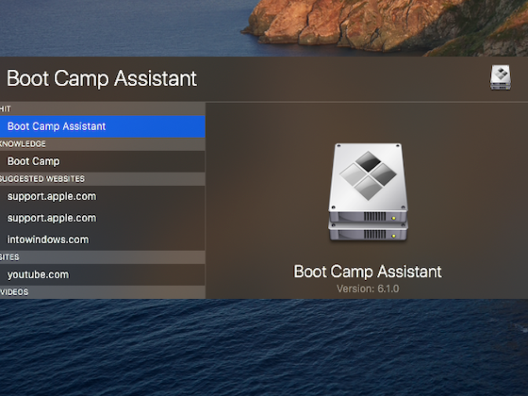Click the Boot Camp Assistant search field text
This screenshot has width=528, height=396.
tap(102, 79)
